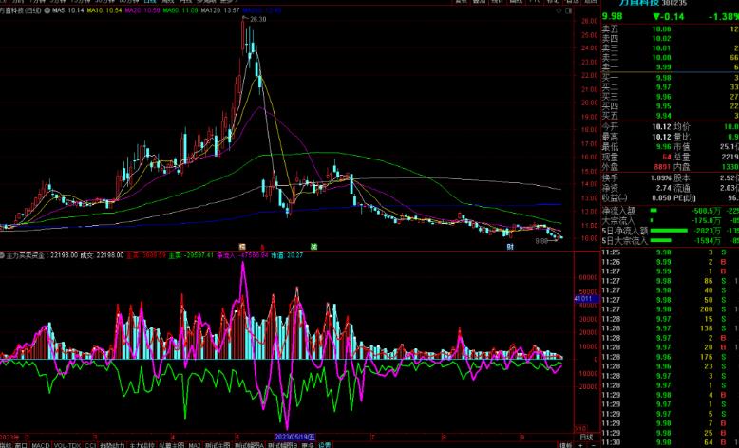Click the red 主买 value in indicator header
Image resolution: width=739 pixels, height=448 pixels.
click(146, 255)
